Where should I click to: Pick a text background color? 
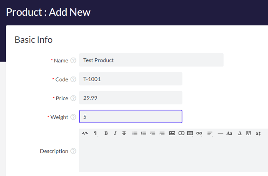249,133
